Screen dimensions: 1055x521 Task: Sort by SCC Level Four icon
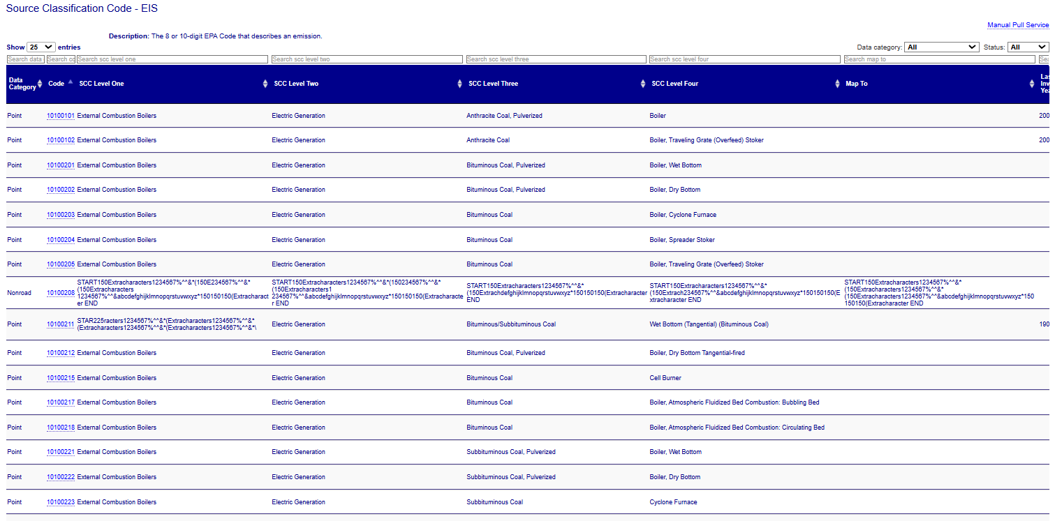(x=837, y=84)
